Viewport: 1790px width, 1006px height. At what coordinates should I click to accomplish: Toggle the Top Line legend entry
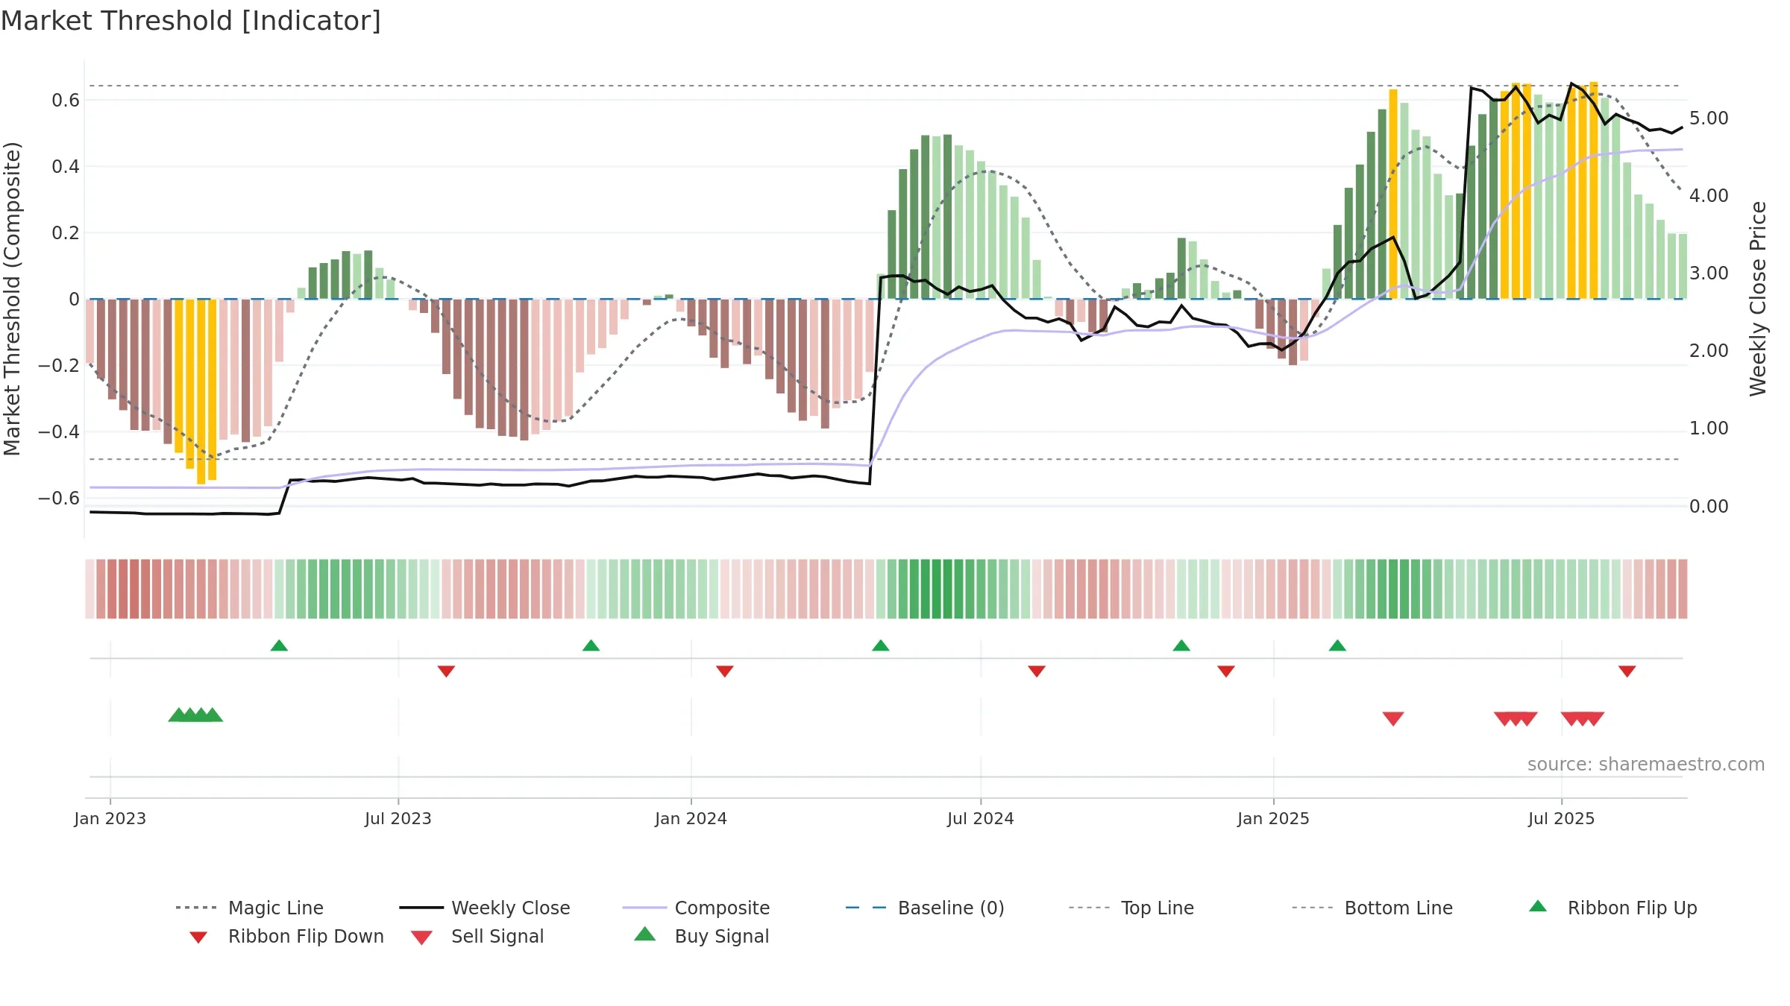click(1131, 908)
